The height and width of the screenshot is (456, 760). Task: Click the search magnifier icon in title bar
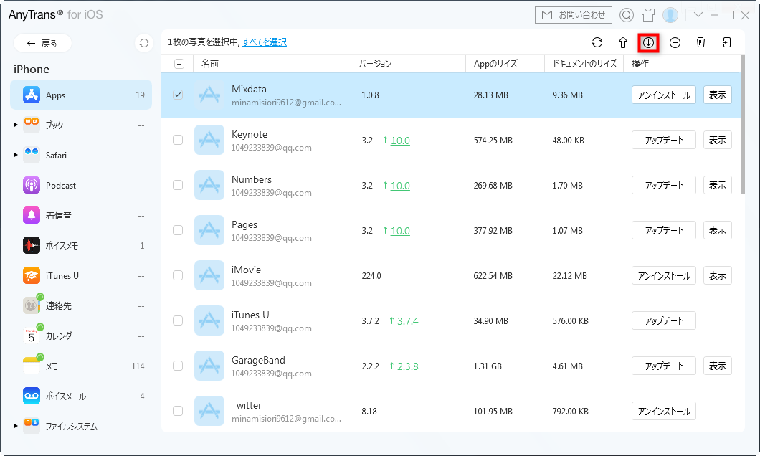(626, 15)
